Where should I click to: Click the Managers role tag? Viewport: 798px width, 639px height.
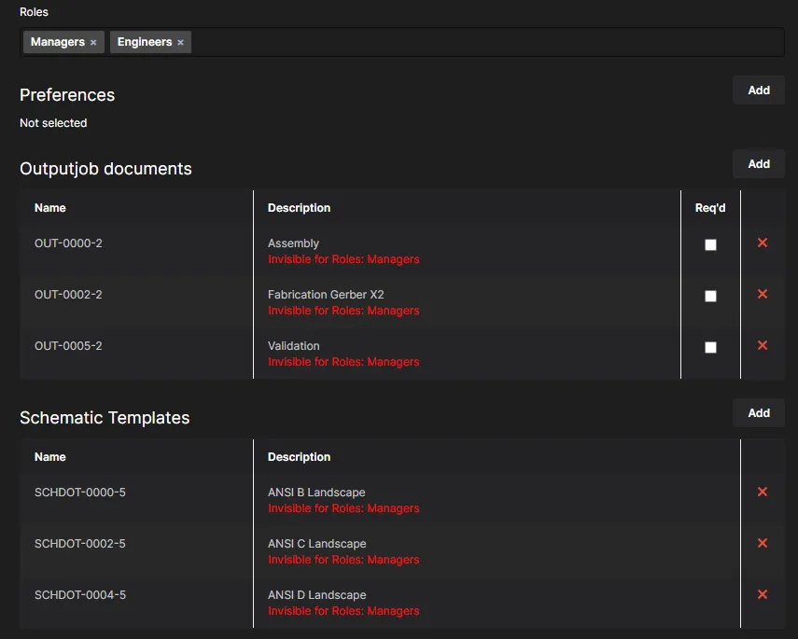click(58, 42)
